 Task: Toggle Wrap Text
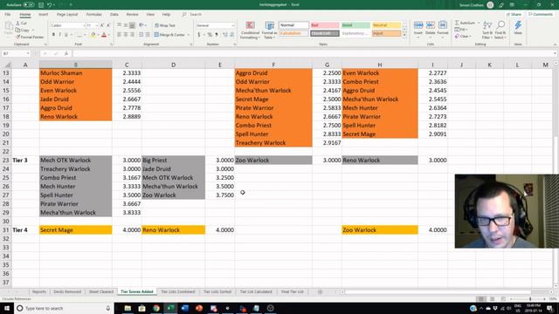click(x=165, y=25)
